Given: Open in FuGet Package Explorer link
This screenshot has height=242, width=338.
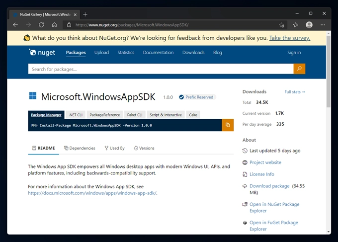Looking at the screenshot, I should tap(274, 226).
